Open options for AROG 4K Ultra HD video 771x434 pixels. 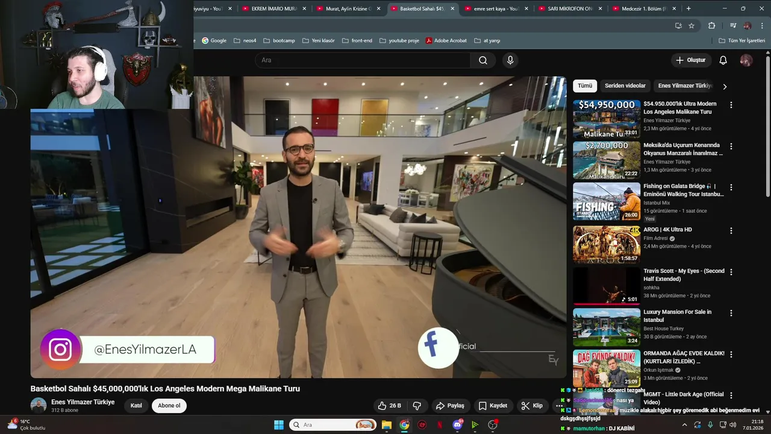731,231
